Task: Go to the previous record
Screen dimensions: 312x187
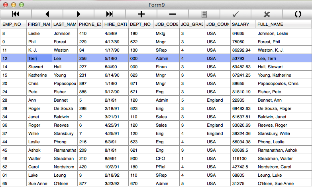Action: pos(47,14)
